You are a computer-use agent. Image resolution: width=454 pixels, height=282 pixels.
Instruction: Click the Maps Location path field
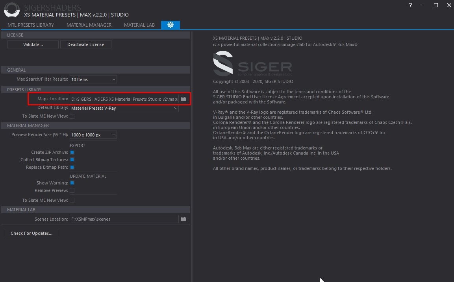(124, 99)
